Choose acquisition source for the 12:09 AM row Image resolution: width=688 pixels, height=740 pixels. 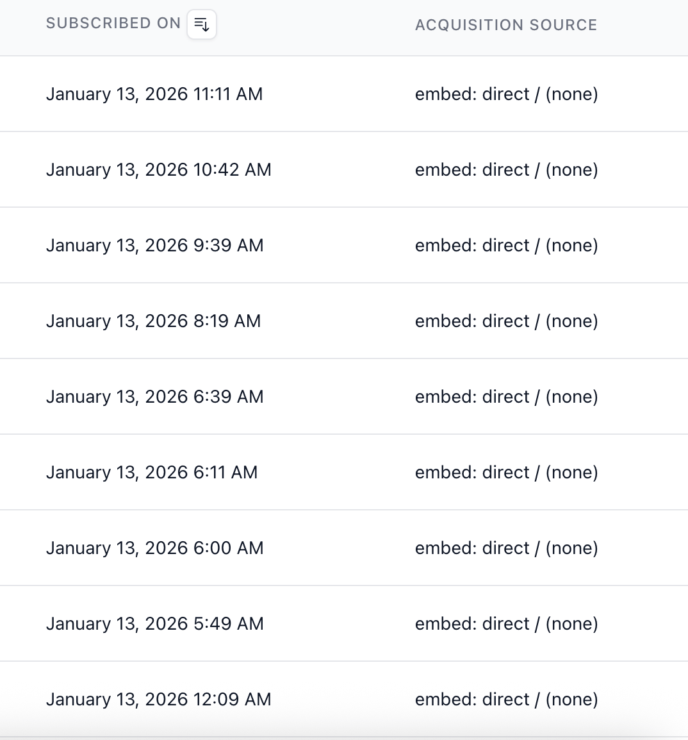click(507, 700)
